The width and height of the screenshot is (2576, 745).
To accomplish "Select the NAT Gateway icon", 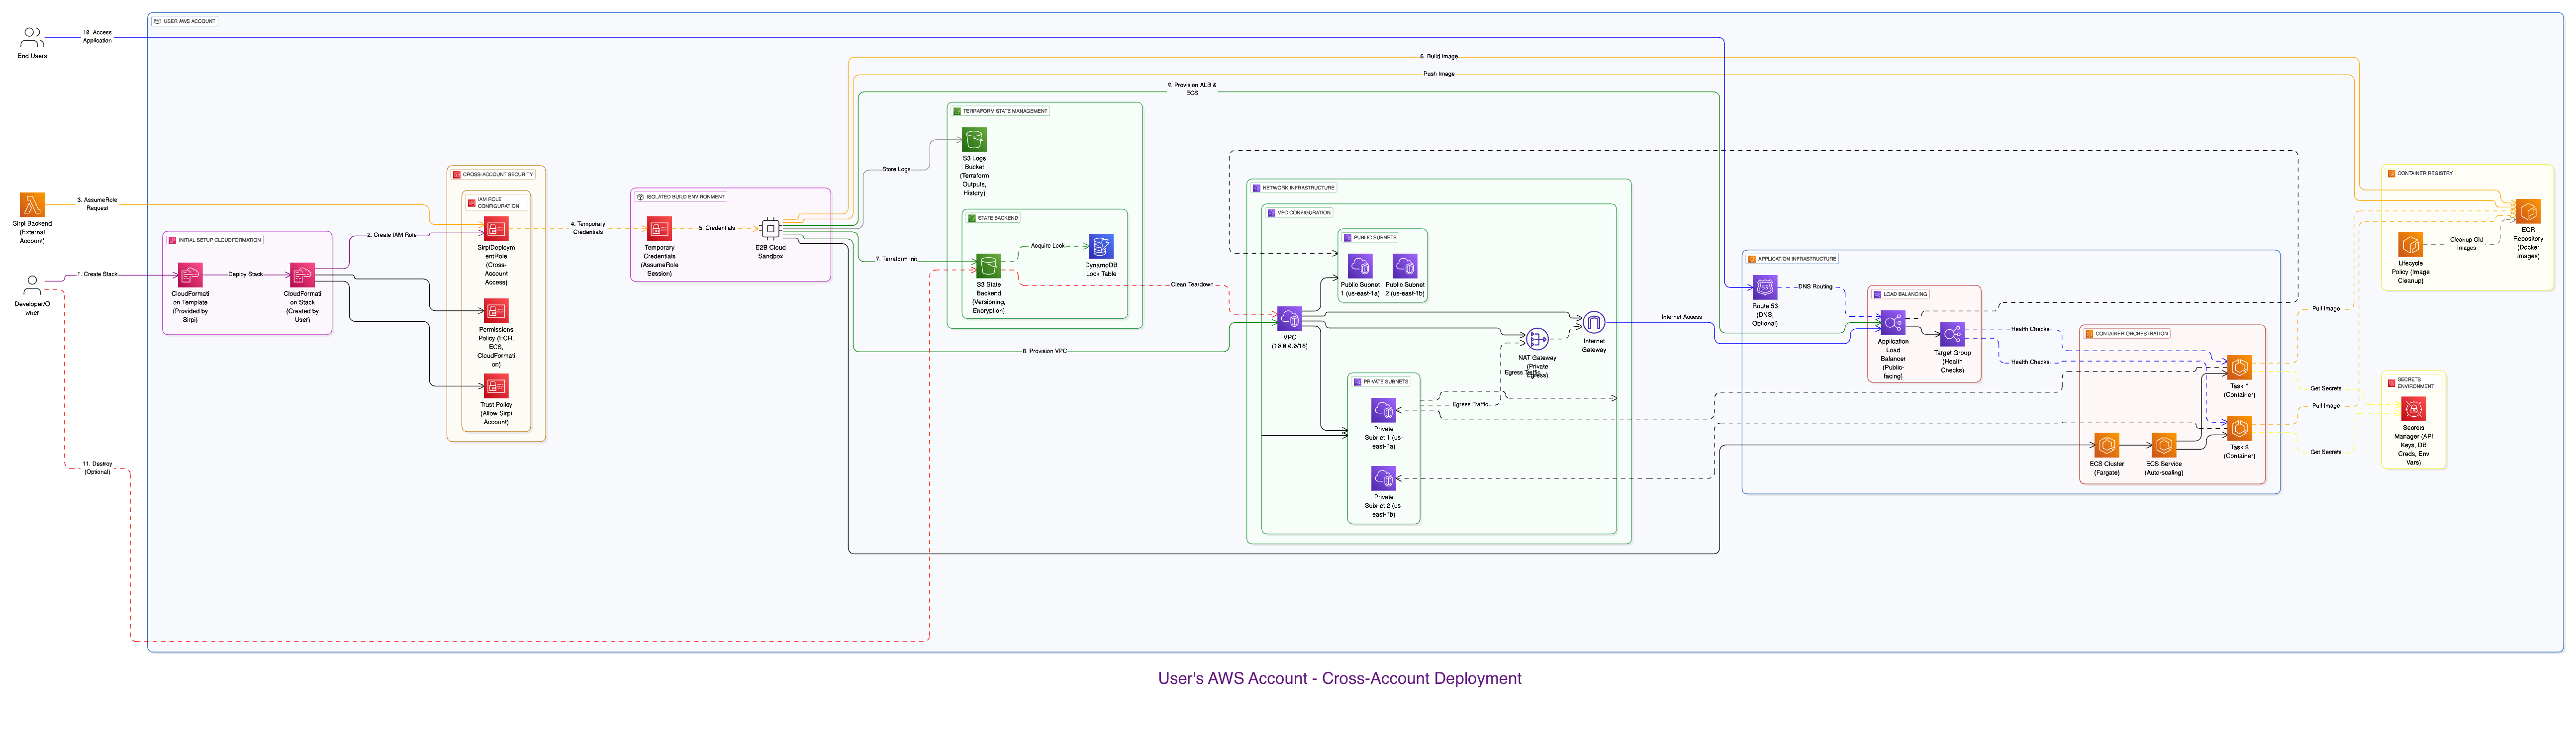I will [1537, 339].
